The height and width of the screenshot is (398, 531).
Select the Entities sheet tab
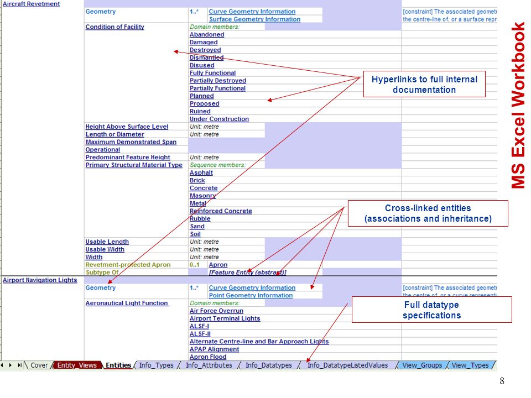coord(118,365)
